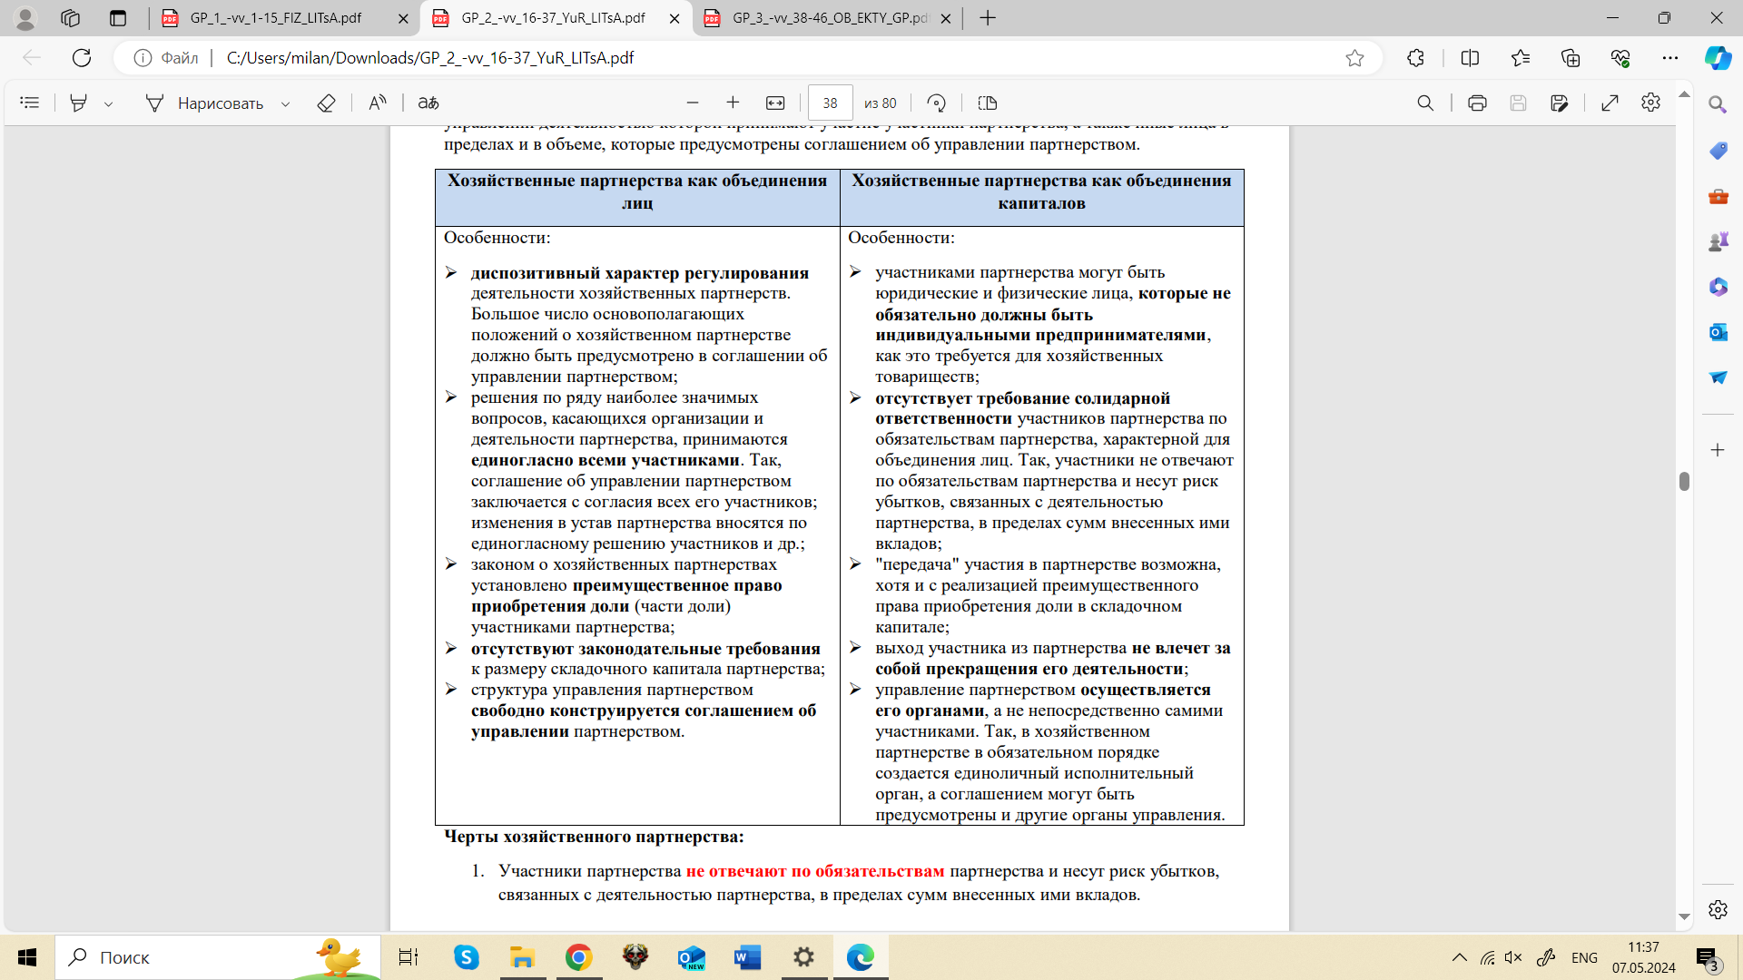Viewport: 1743px width, 980px height.
Task: Zoom in the PDF page
Action: 733,103
